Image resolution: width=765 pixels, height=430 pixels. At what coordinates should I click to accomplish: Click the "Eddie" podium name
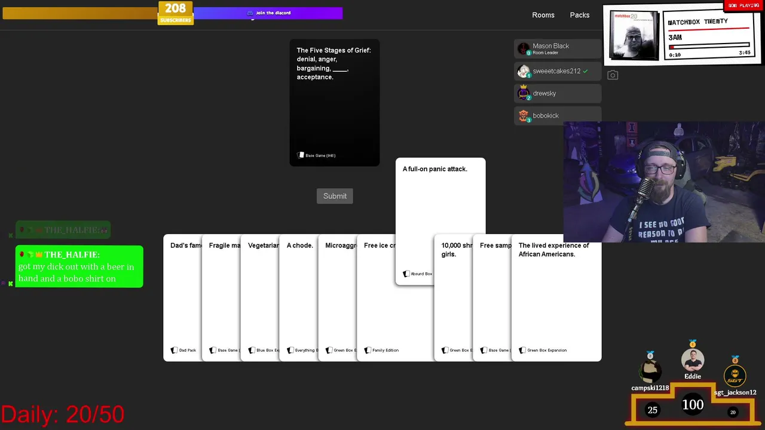(x=693, y=376)
